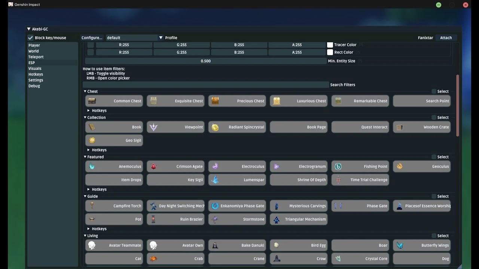The height and width of the screenshot is (269, 479).
Task: Open the Player sidebar tab
Action: click(52, 45)
